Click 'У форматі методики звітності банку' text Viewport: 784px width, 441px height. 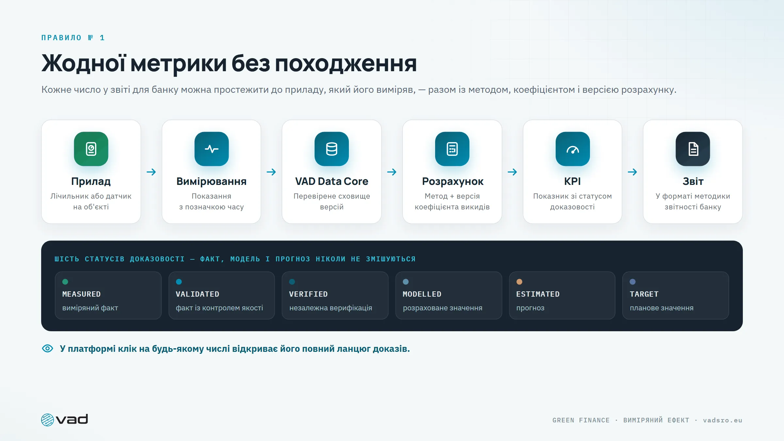[x=693, y=202]
